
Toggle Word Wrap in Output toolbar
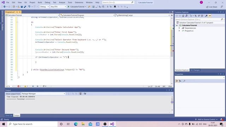[85, 94]
